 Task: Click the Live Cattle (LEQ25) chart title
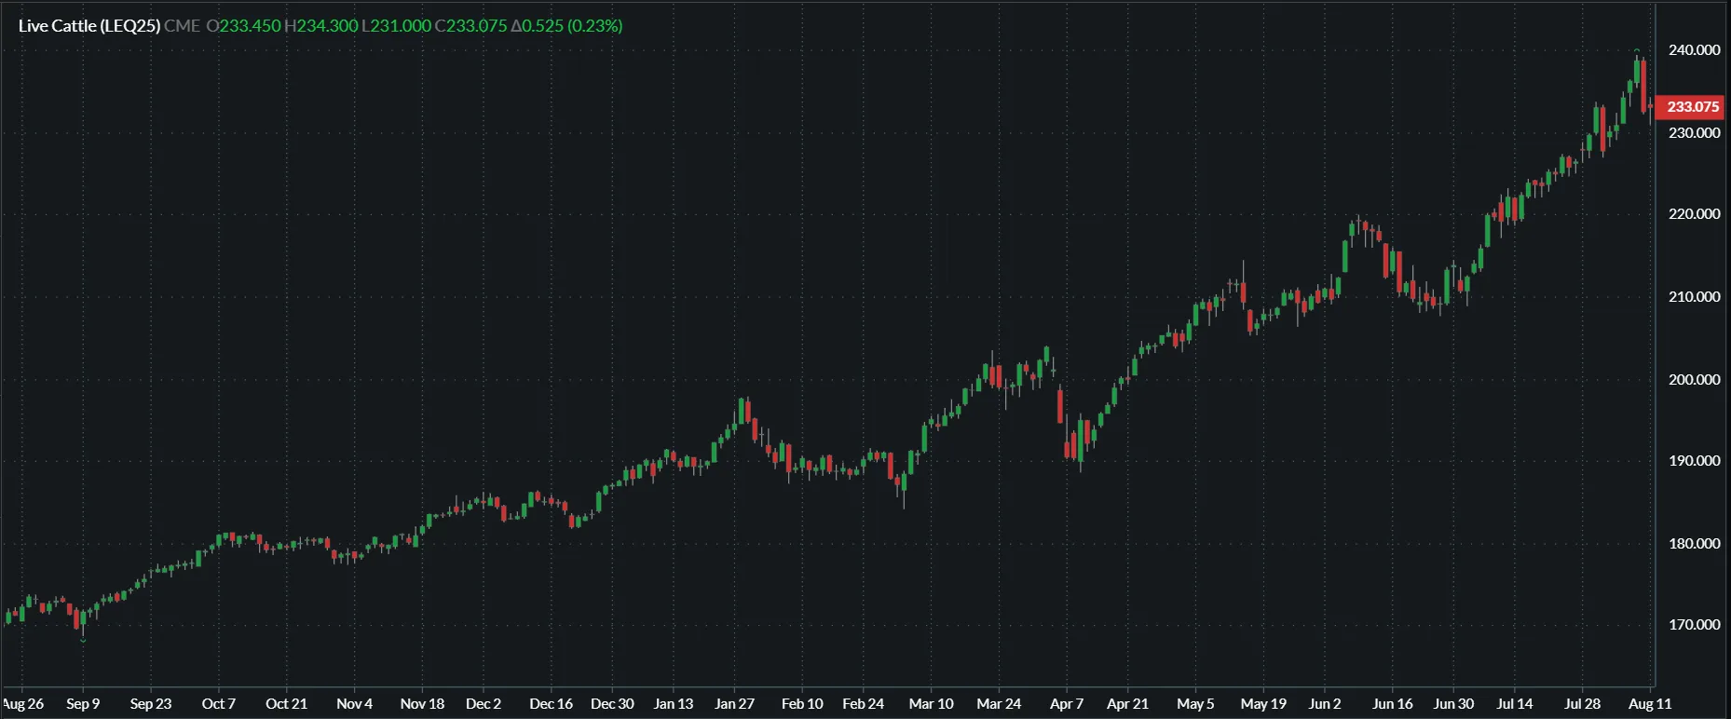point(89,26)
